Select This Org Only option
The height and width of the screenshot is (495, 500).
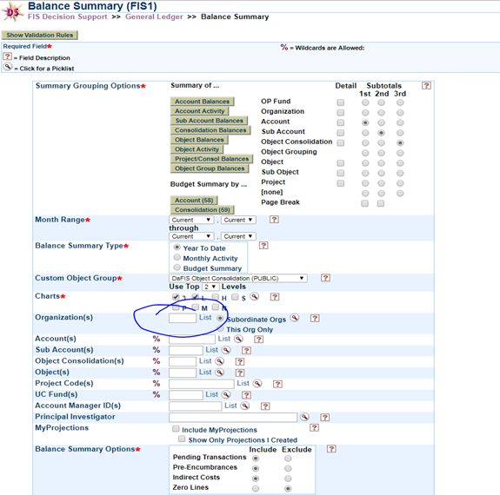point(220,328)
